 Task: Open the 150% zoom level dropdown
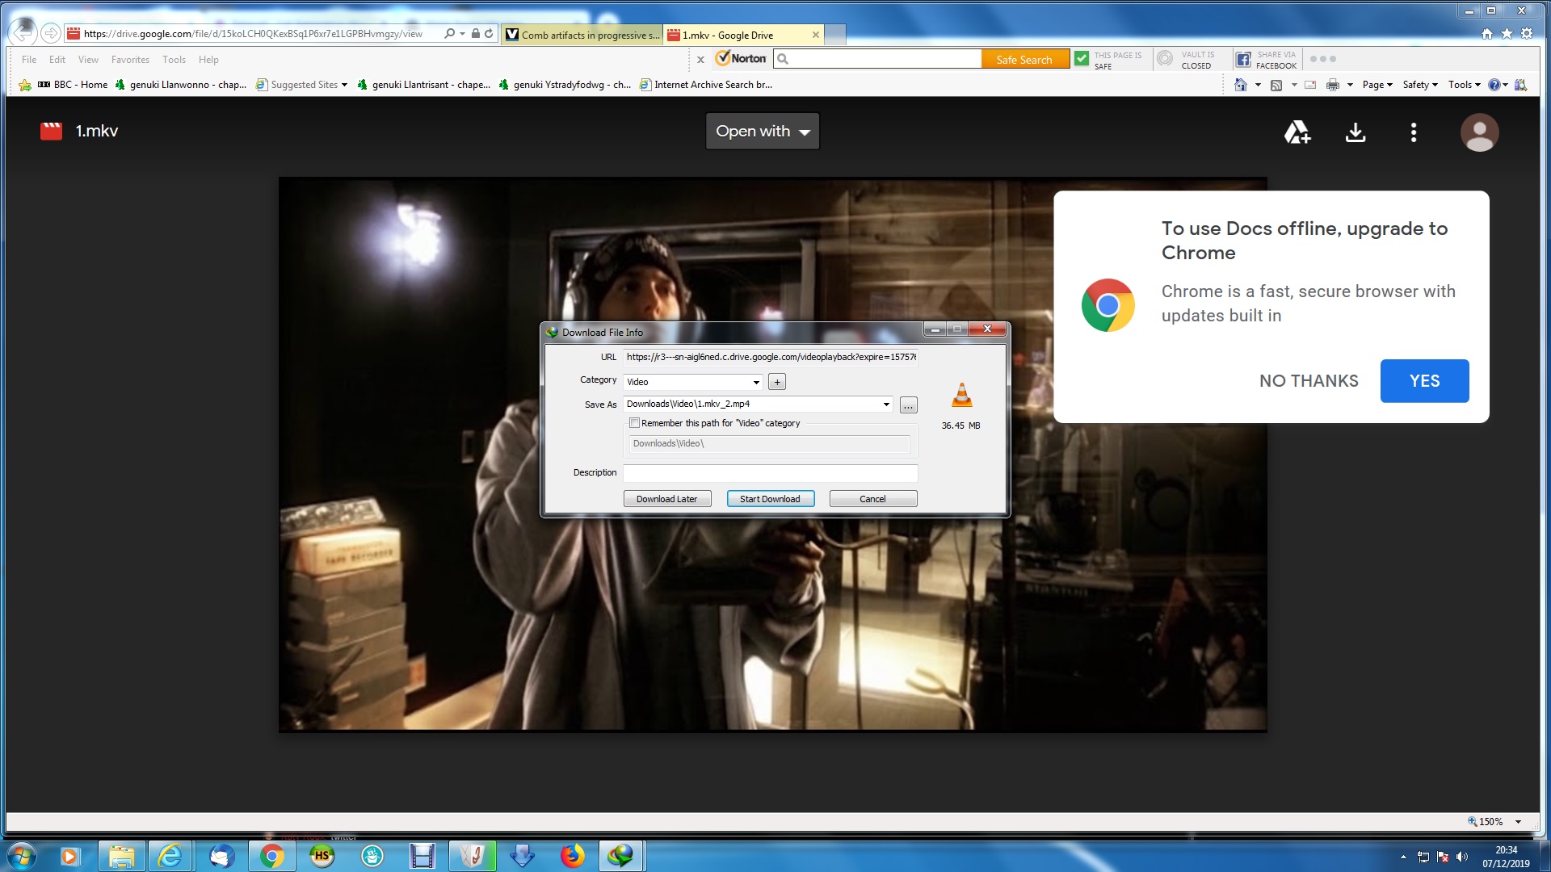coord(1518,822)
